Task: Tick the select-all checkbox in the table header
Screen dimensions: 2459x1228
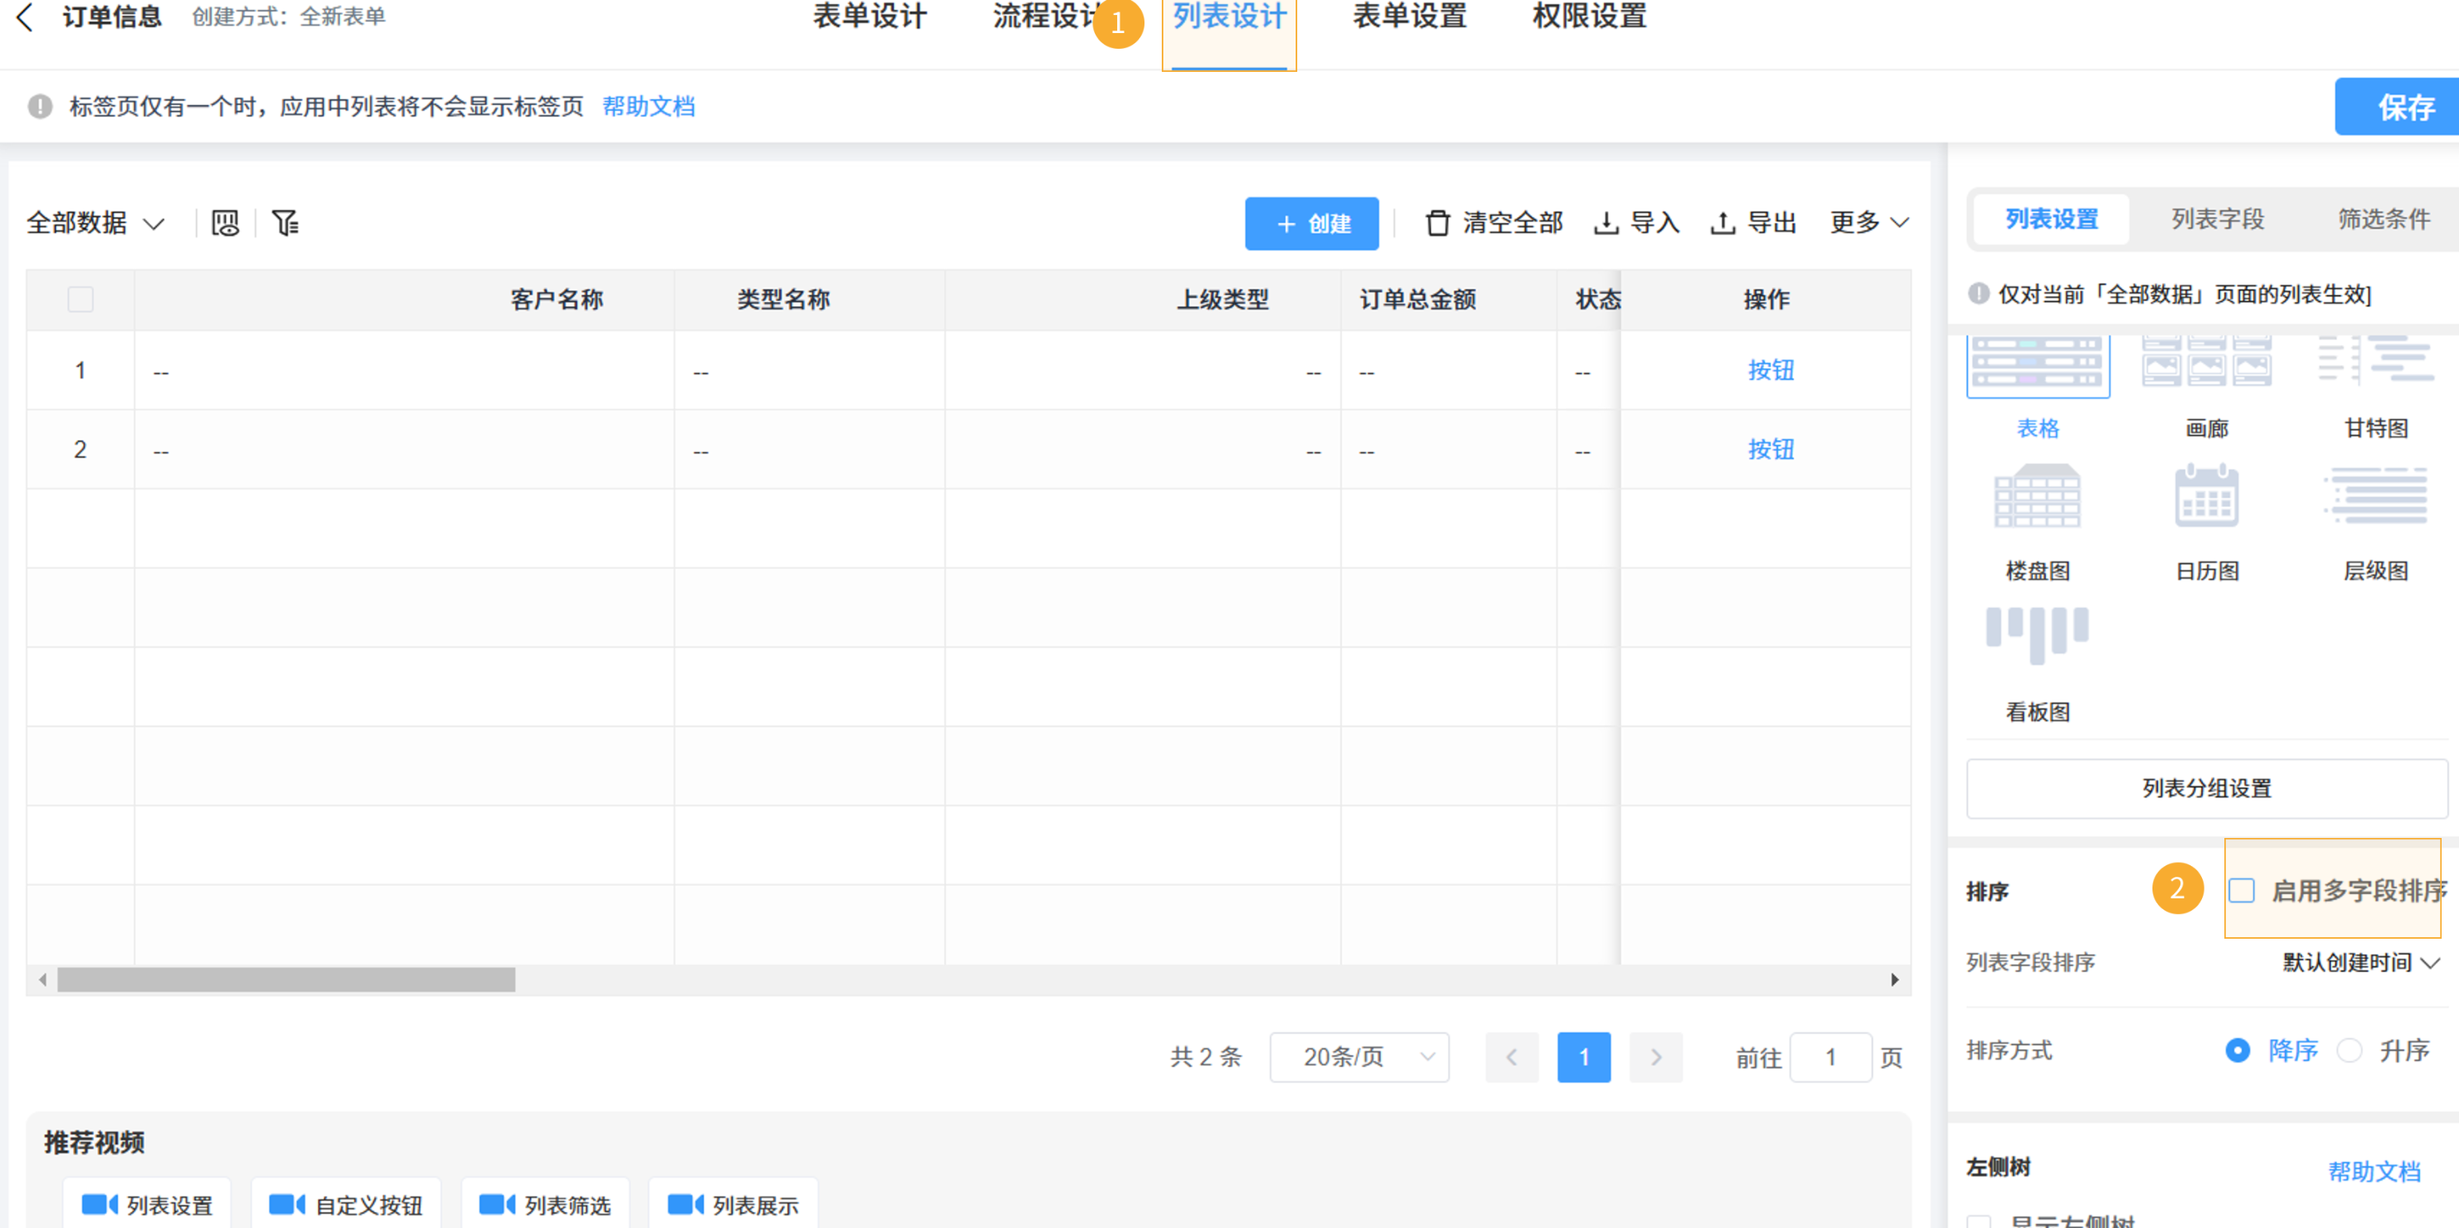Action: (81, 300)
